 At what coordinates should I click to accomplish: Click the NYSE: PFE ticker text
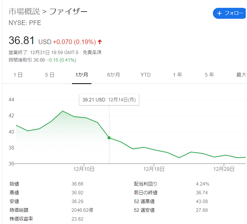click(25, 23)
